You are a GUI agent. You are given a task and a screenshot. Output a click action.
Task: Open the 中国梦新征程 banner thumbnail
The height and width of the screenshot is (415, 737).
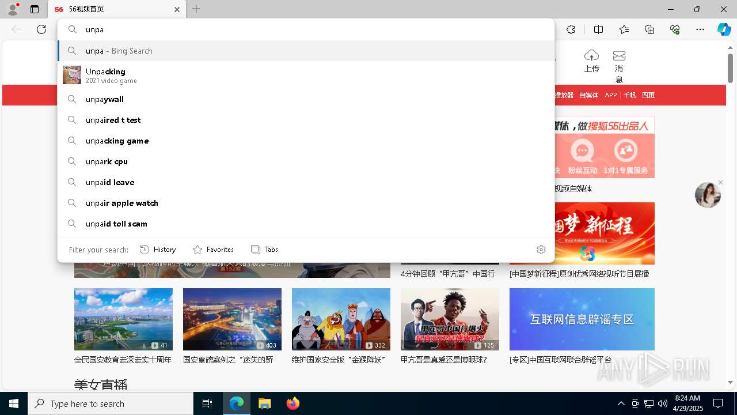[x=605, y=233]
